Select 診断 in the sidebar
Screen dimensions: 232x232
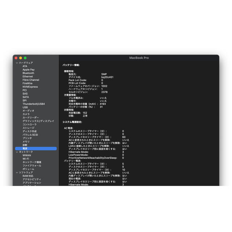[25, 145]
